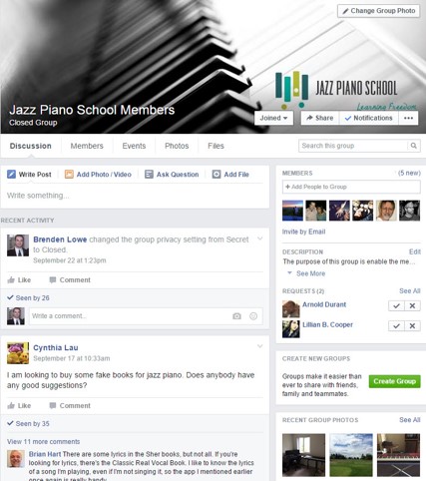426x481 pixels.
Task: Toggle the Notifications checkmark button
Action: 369,118
